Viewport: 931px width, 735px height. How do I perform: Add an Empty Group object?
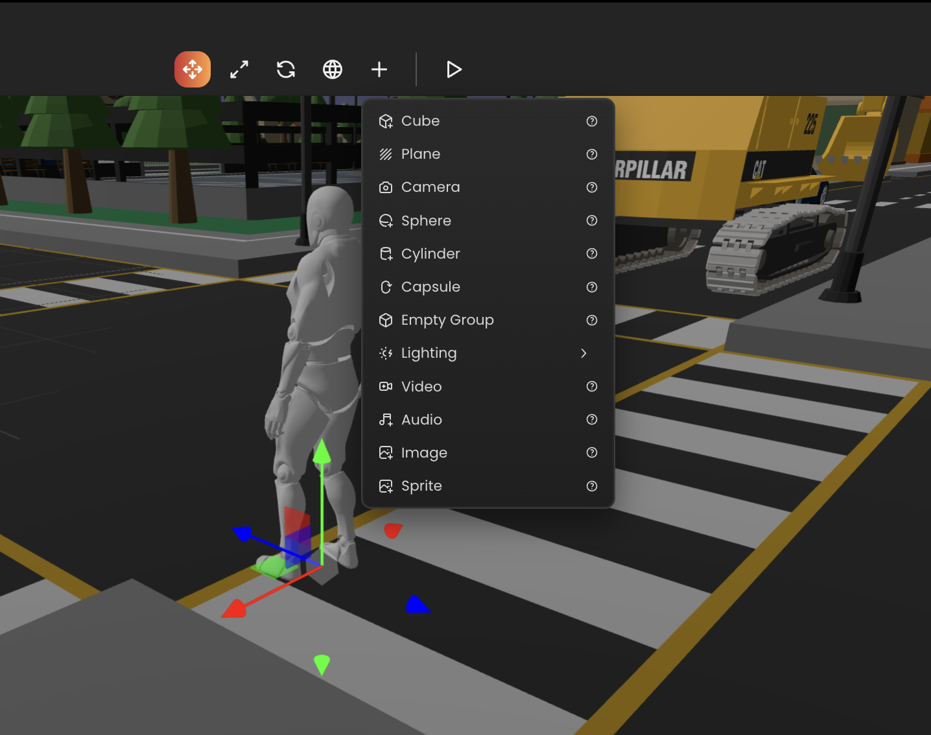tap(488, 320)
